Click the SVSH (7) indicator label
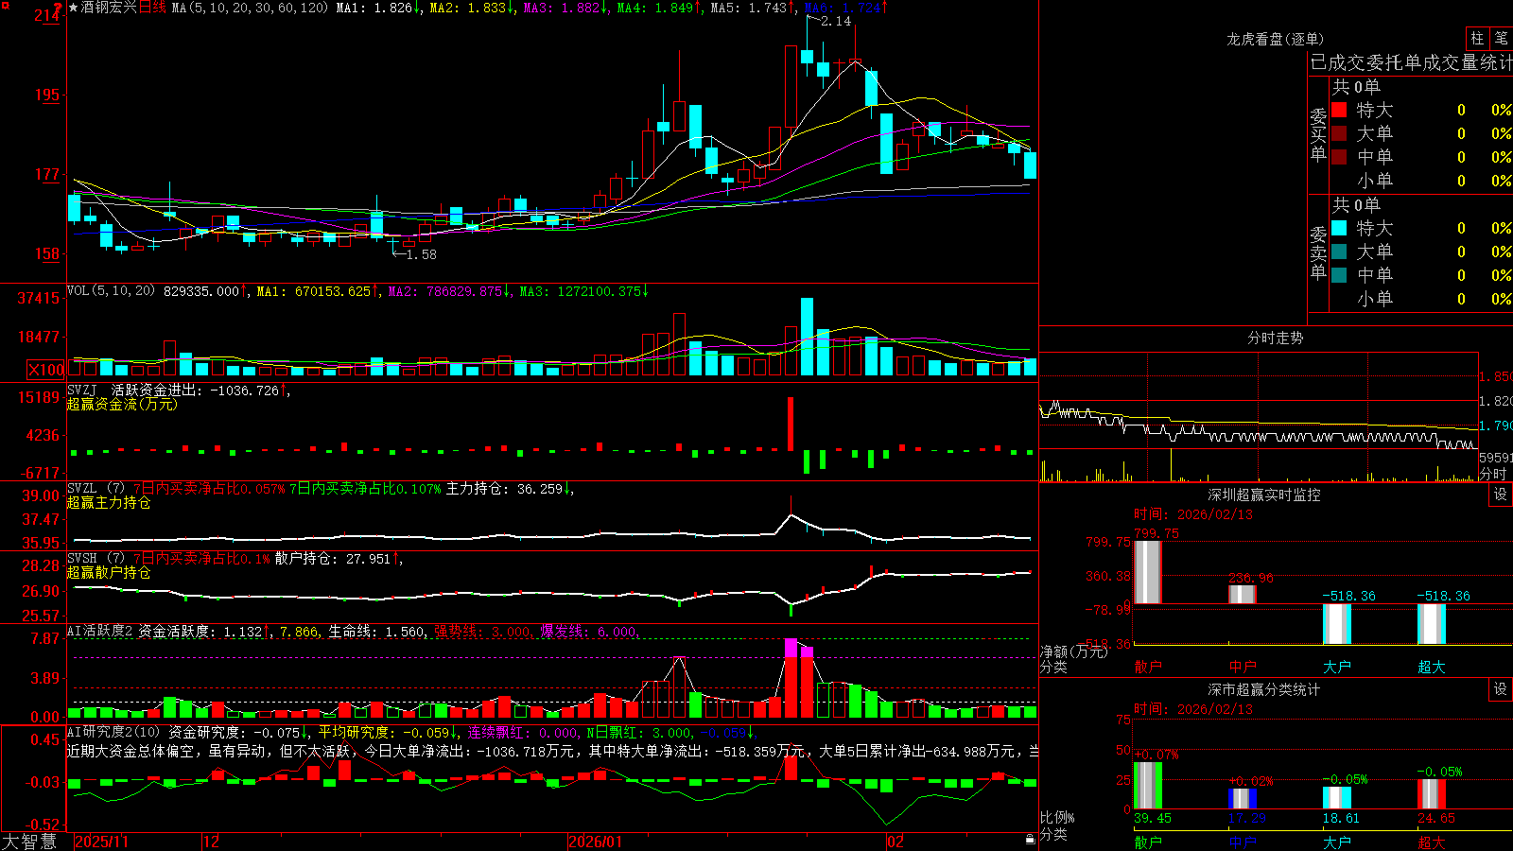The image size is (1513, 851). (x=96, y=559)
